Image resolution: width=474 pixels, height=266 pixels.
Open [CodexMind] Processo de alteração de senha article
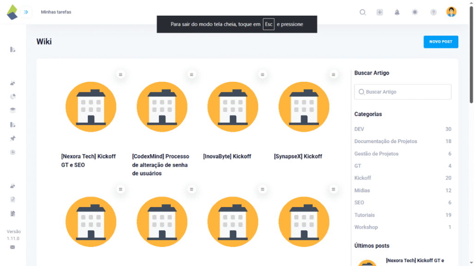(161, 165)
